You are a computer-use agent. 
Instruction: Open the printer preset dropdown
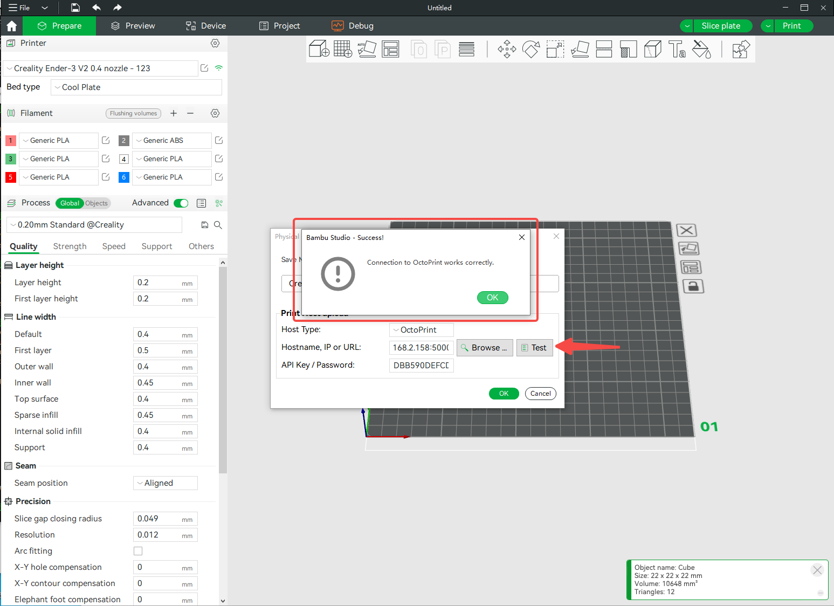[x=100, y=68]
